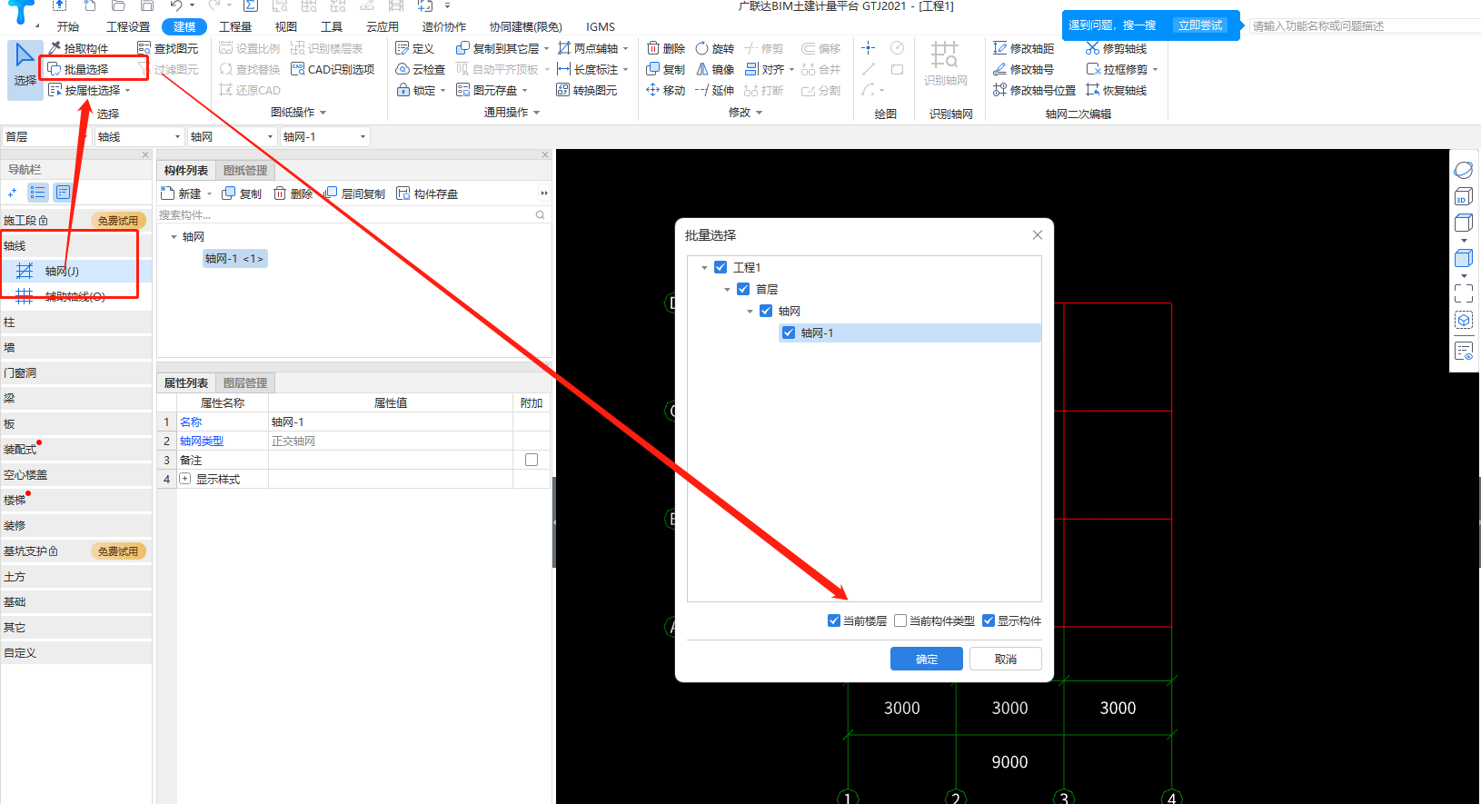
Task: Open the 柱 category in the navigation bar
Action: tap(75, 322)
